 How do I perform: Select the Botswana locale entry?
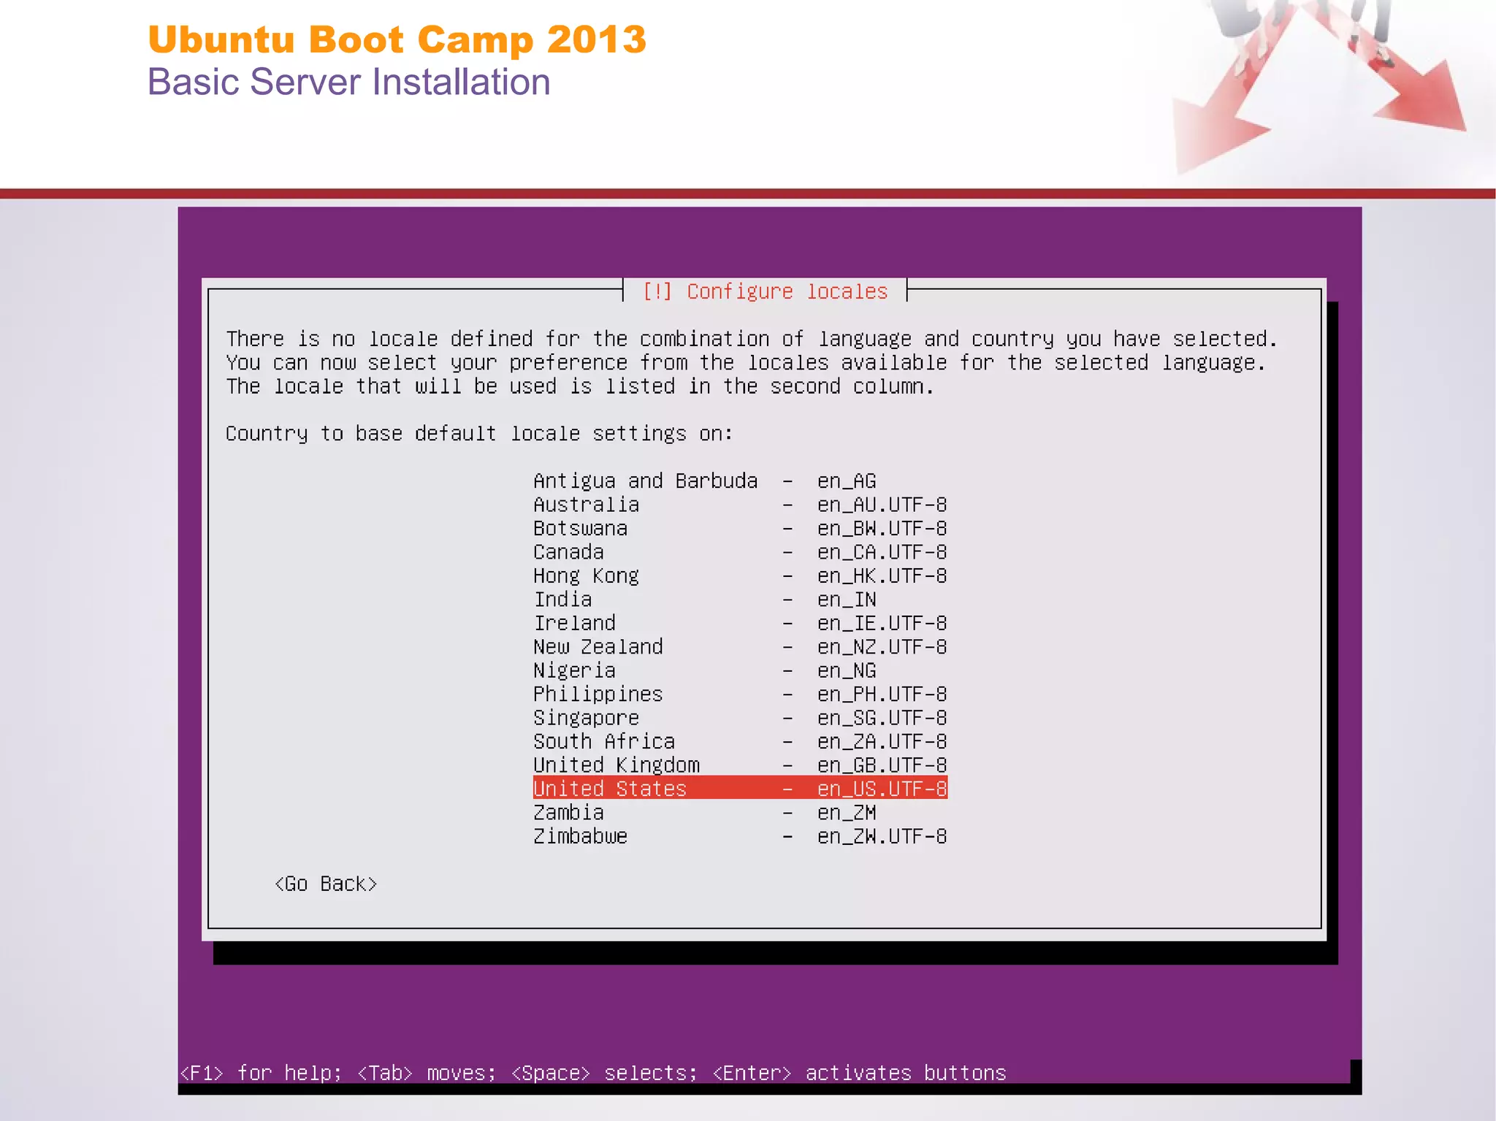740,529
